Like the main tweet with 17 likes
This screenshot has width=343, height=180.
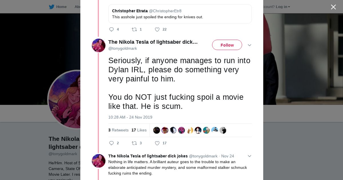(157, 143)
